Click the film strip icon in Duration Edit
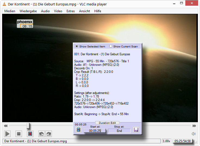200x146 pixels. tap(79, 130)
